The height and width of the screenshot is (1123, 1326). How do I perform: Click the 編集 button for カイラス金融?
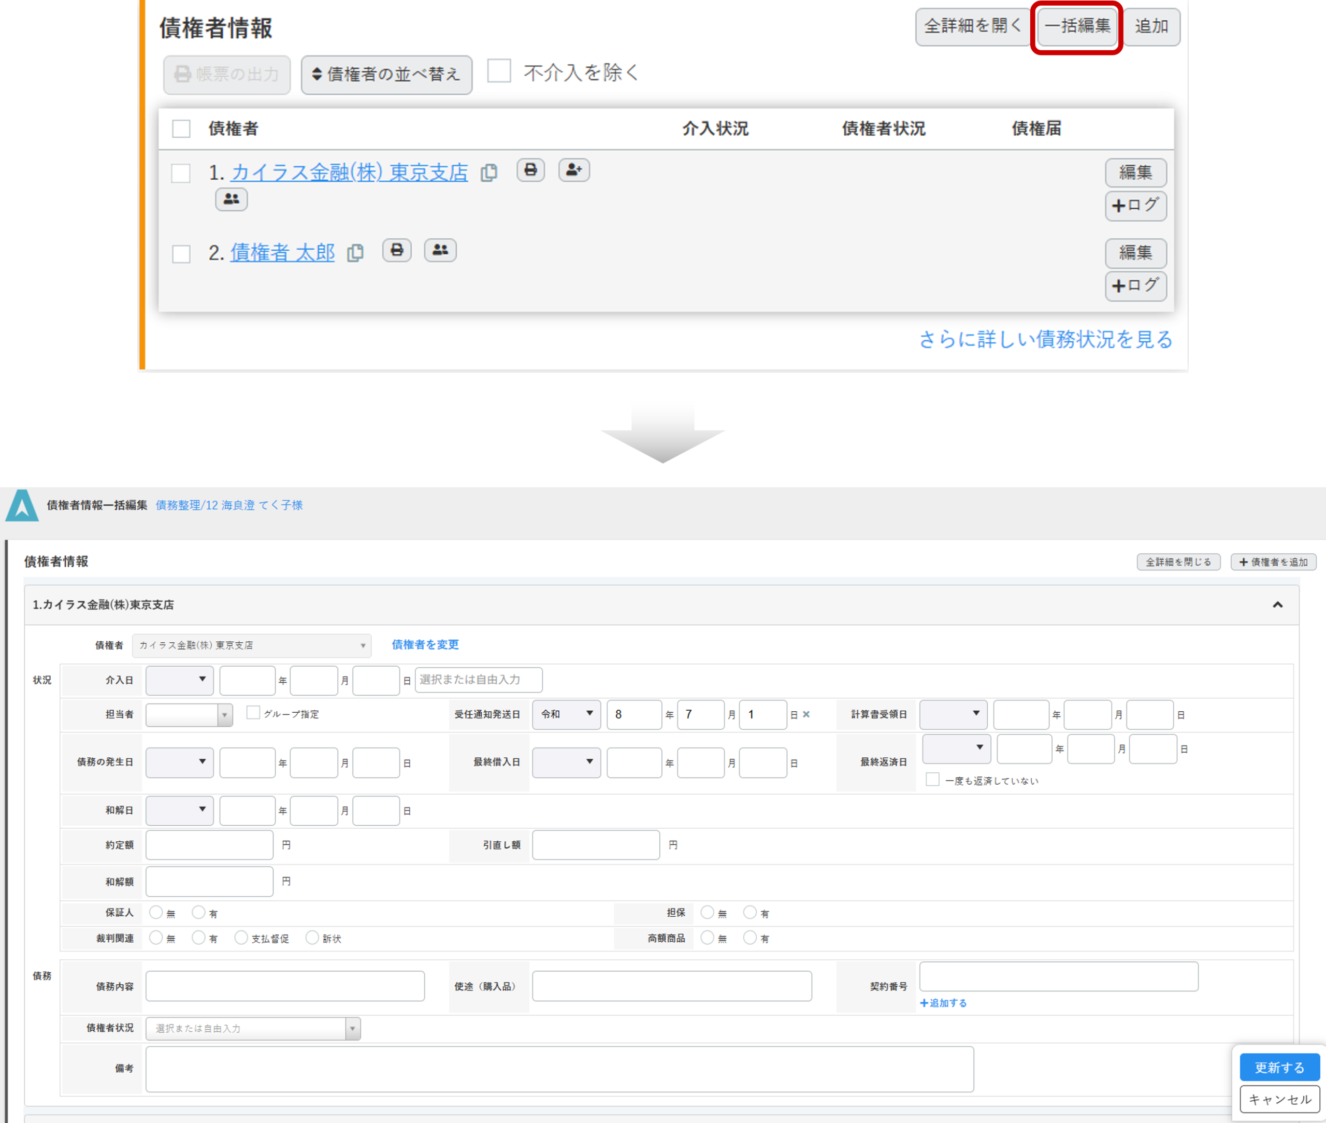coord(1136,172)
